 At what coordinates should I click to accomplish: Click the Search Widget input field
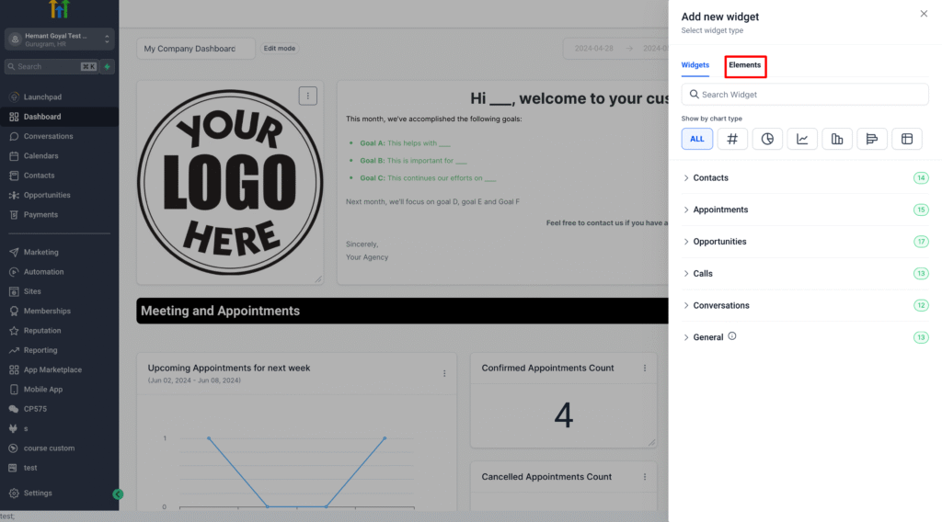click(x=805, y=95)
